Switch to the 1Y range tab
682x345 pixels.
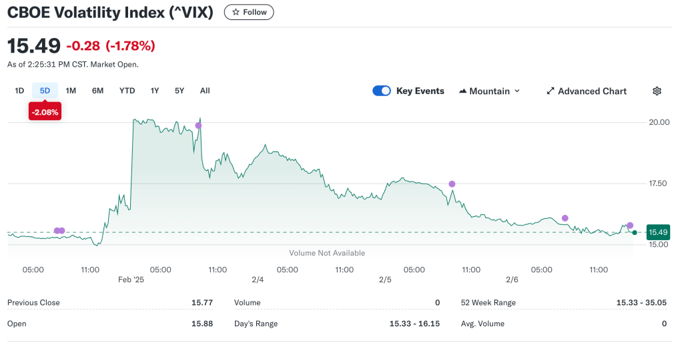(155, 91)
